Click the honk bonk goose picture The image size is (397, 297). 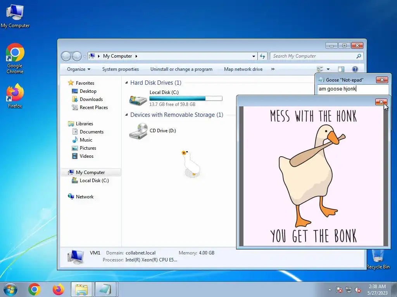click(x=314, y=176)
